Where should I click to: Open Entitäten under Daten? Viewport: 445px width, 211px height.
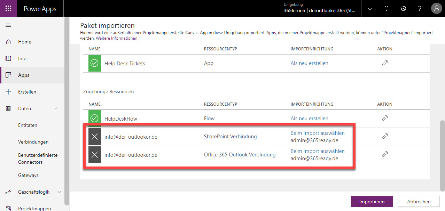tap(28, 125)
